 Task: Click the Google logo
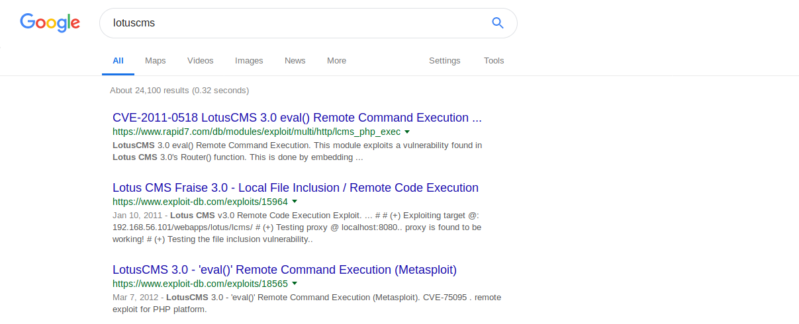(50, 23)
